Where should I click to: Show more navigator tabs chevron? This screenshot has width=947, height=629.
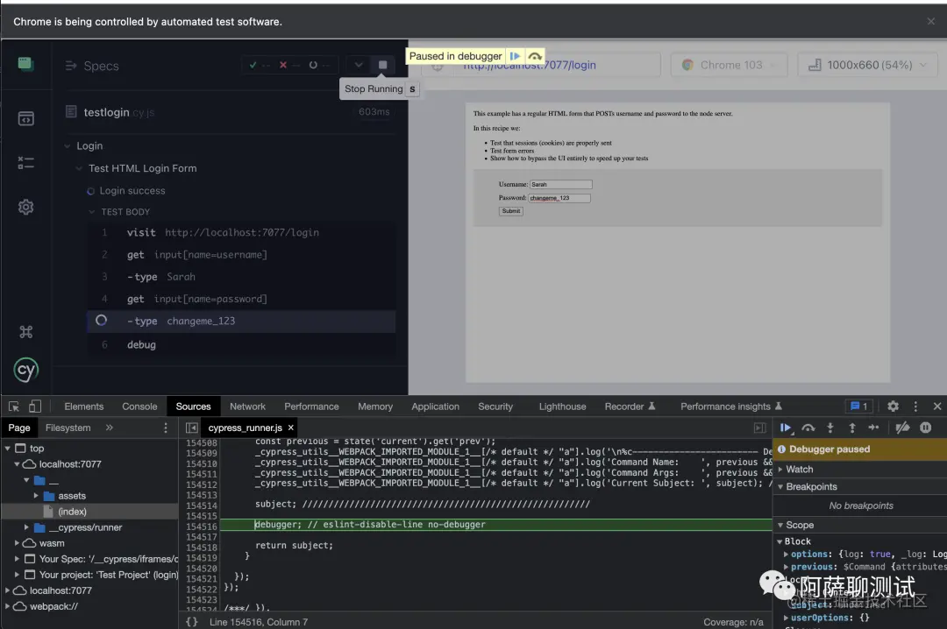pyautogui.click(x=110, y=428)
